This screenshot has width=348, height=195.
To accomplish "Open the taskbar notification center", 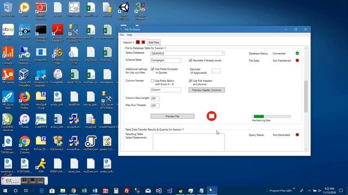I will click(341, 190).
